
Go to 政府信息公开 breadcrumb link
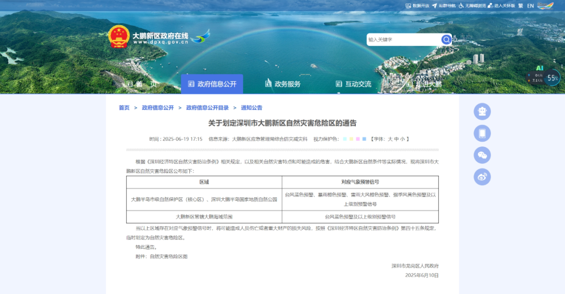point(158,108)
